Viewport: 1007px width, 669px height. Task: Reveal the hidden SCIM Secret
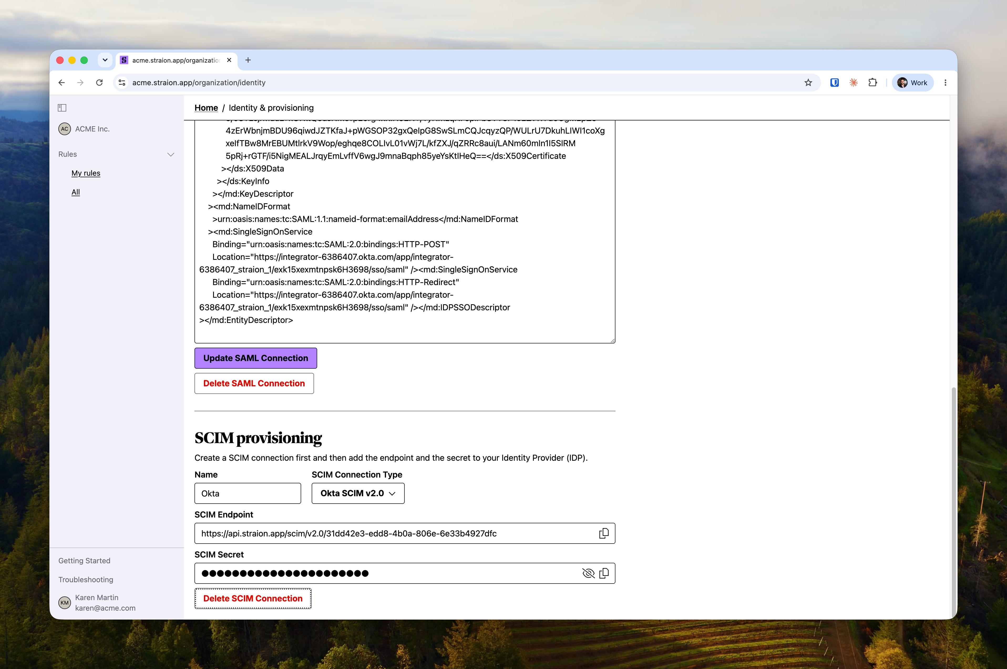pos(588,574)
